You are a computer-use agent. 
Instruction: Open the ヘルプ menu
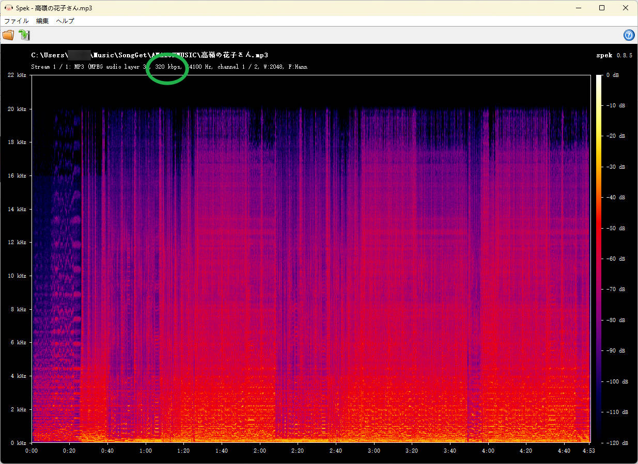[64, 21]
